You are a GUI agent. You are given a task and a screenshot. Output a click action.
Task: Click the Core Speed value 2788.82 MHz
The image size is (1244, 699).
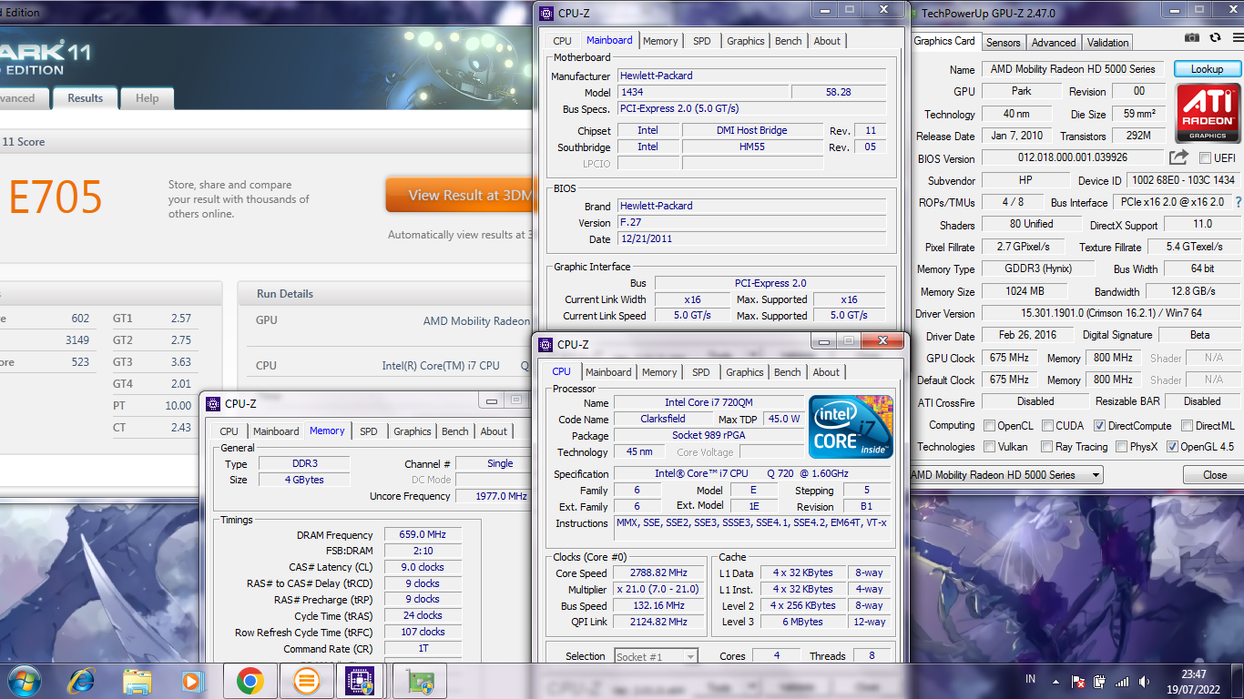[x=658, y=572]
